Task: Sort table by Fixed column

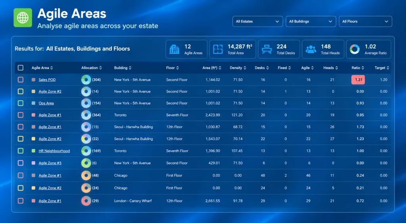Action: click(284, 68)
